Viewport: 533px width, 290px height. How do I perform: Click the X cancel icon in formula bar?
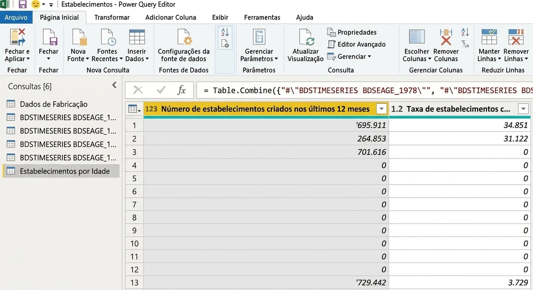coord(138,90)
